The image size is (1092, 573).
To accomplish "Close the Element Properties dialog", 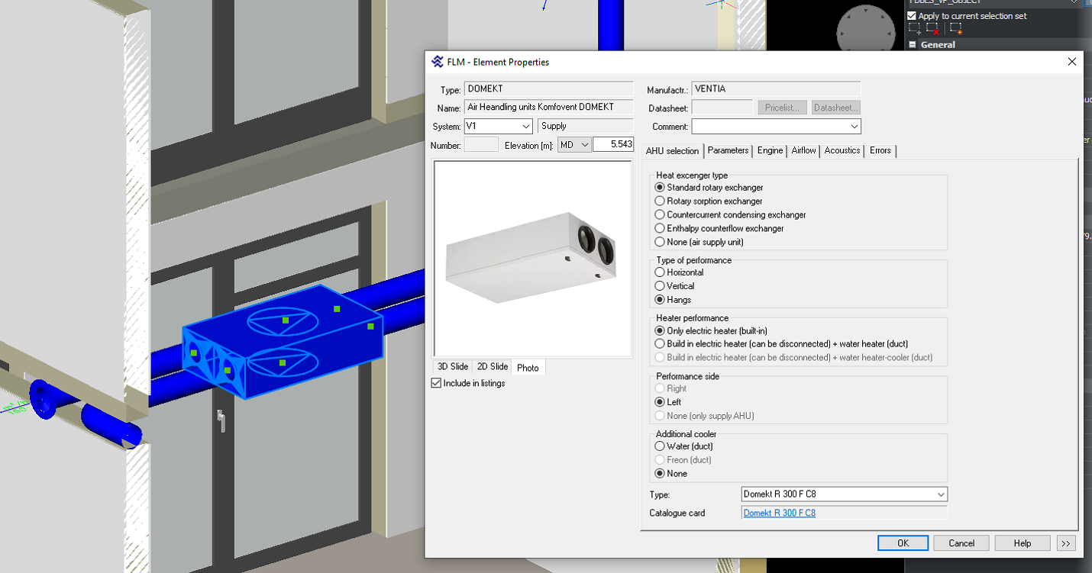I will 1072,62.
